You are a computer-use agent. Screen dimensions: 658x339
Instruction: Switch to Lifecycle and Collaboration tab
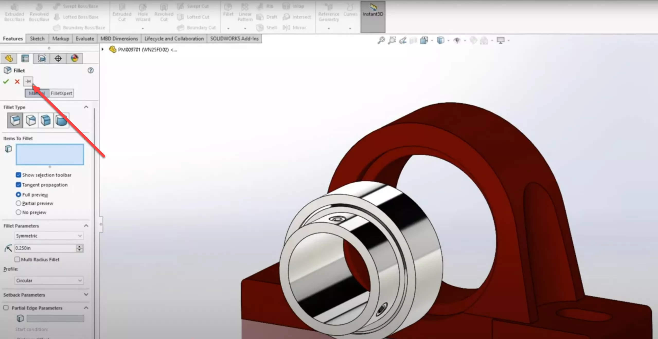pos(174,38)
